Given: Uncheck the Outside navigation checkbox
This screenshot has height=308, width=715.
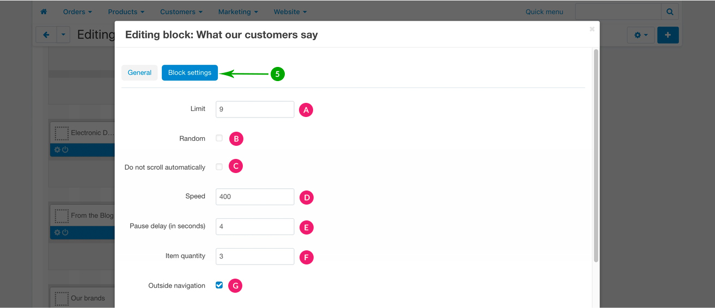Looking at the screenshot, I should click(x=219, y=285).
